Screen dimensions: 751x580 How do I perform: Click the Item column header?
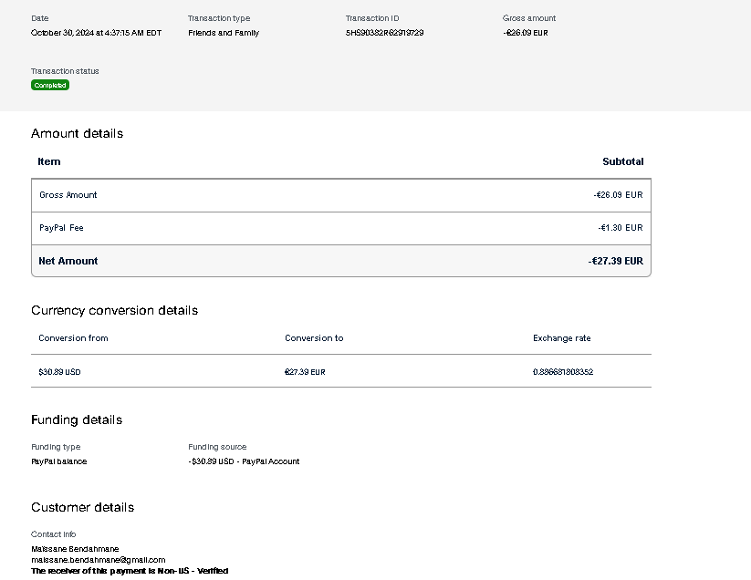(x=49, y=161)
